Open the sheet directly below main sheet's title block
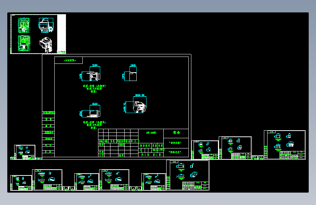Viewport: 316px width, 205px height. pos(188,175)
